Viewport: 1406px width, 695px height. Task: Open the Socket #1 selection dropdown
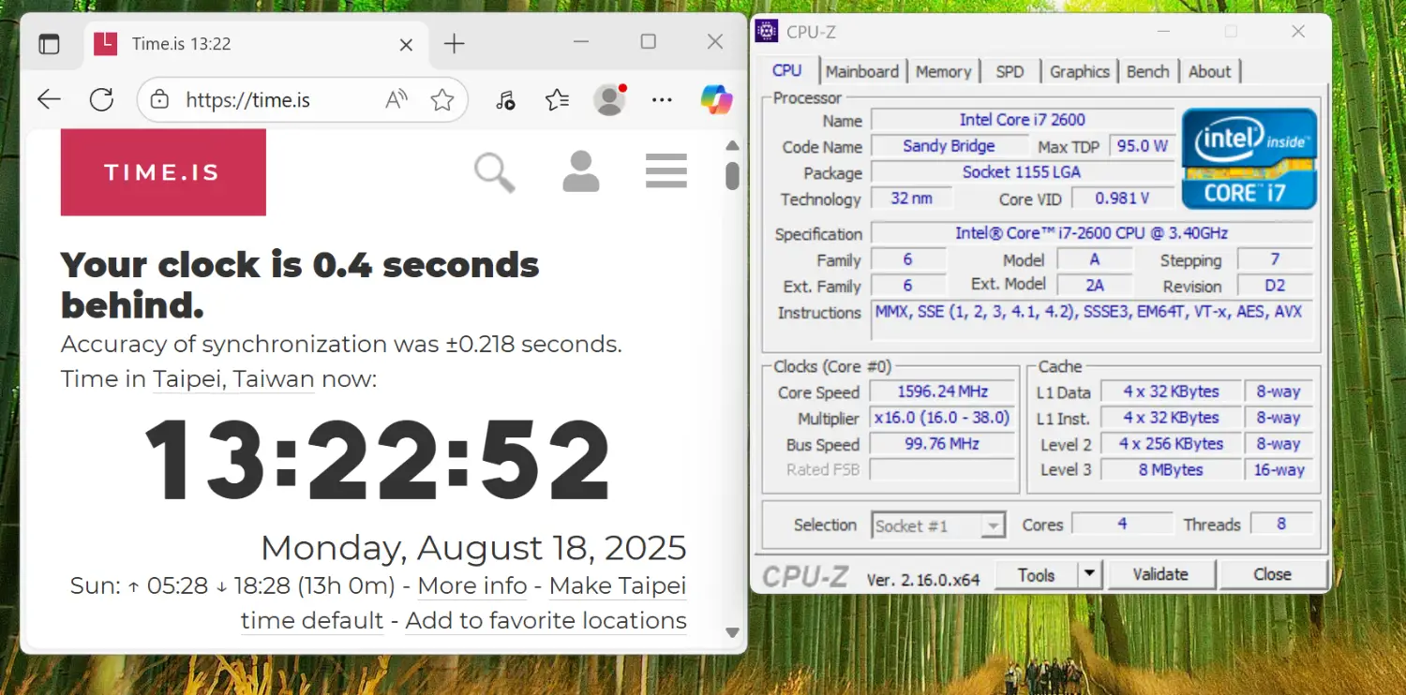(939, 525)
